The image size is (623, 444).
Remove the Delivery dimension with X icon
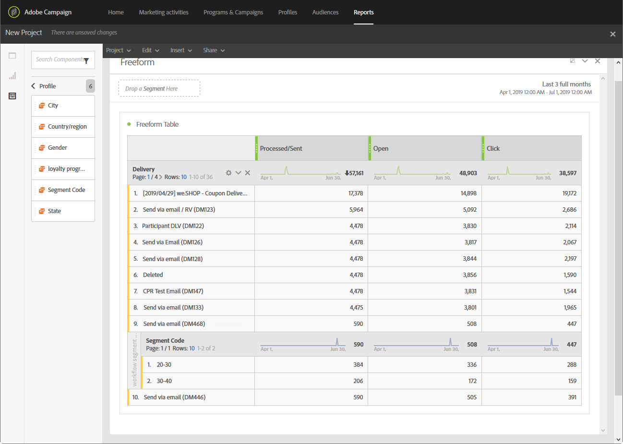[x=248, y=173]
